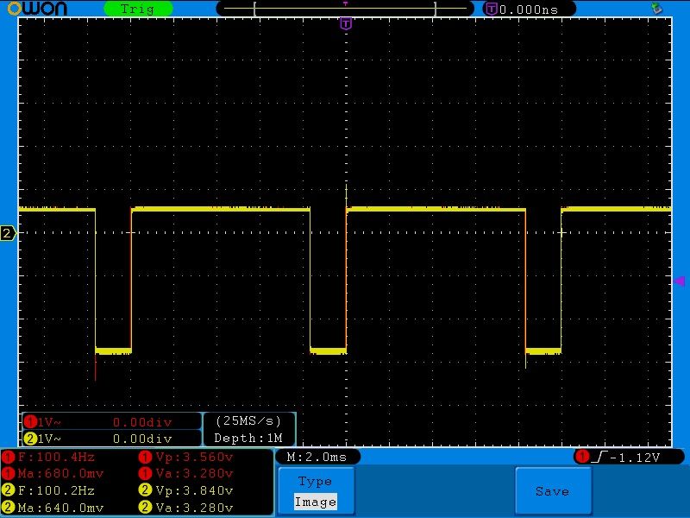
Task: Click the green Trig status indicator
Action: point(138,9)
